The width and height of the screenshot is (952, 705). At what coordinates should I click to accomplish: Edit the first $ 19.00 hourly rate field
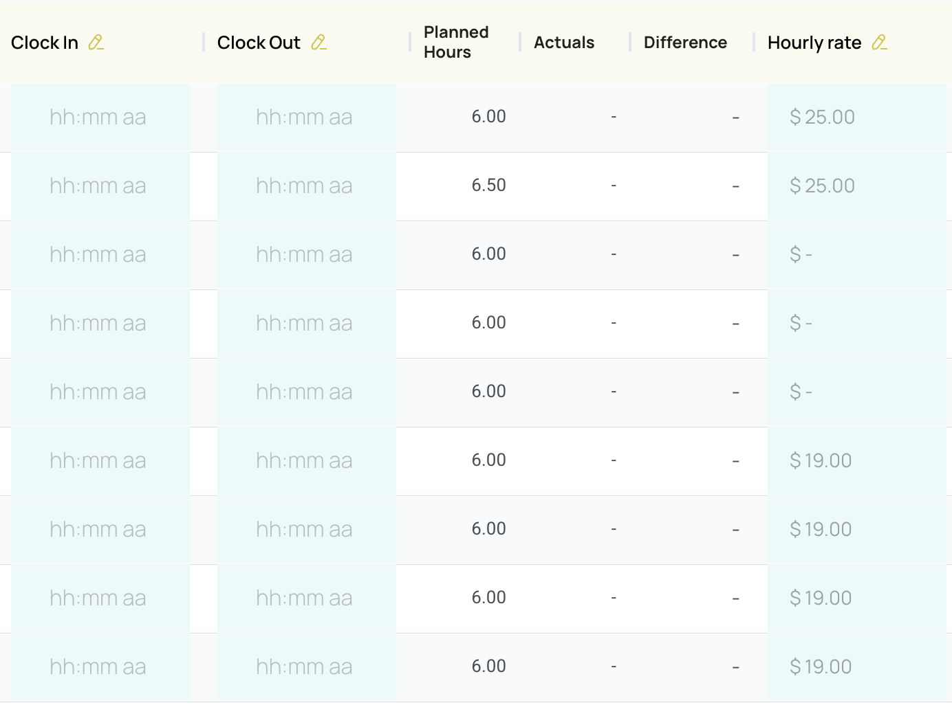tap(857, 461)
